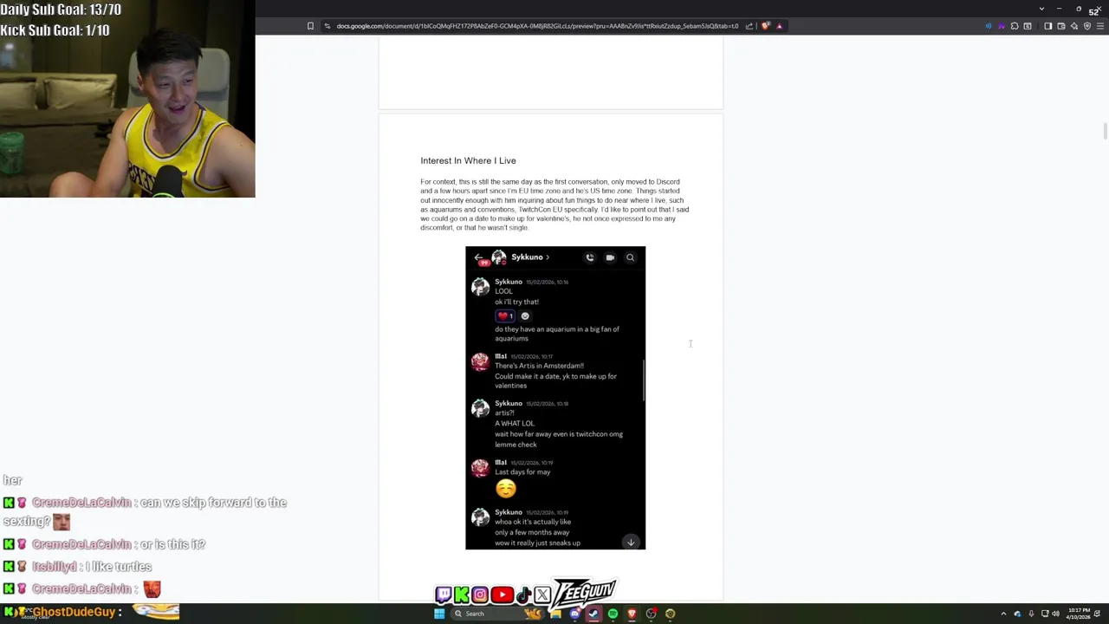Select the heading Interest In Where I Live

pyautogui.click(x=468, y=160)
